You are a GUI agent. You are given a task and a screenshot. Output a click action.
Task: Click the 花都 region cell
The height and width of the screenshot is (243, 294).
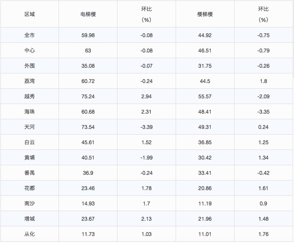29,188
